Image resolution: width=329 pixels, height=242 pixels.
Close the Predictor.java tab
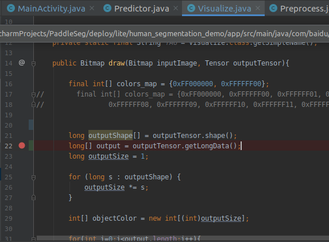[176, 9]
